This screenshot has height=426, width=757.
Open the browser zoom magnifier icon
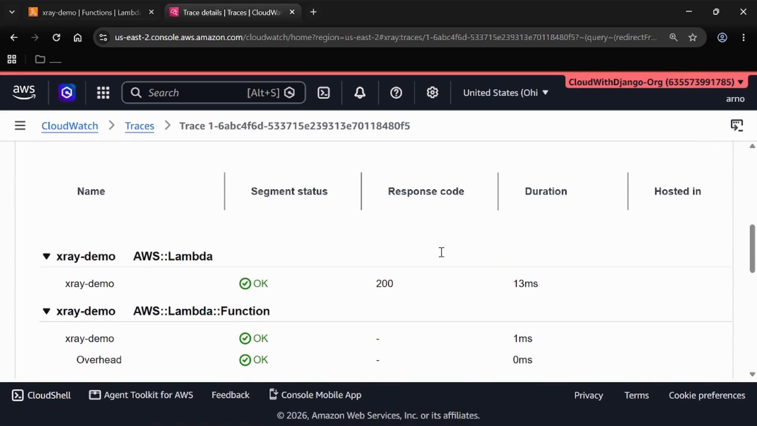[x=673, y=37]
